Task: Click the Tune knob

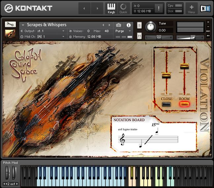Action: tap(151, 27)
